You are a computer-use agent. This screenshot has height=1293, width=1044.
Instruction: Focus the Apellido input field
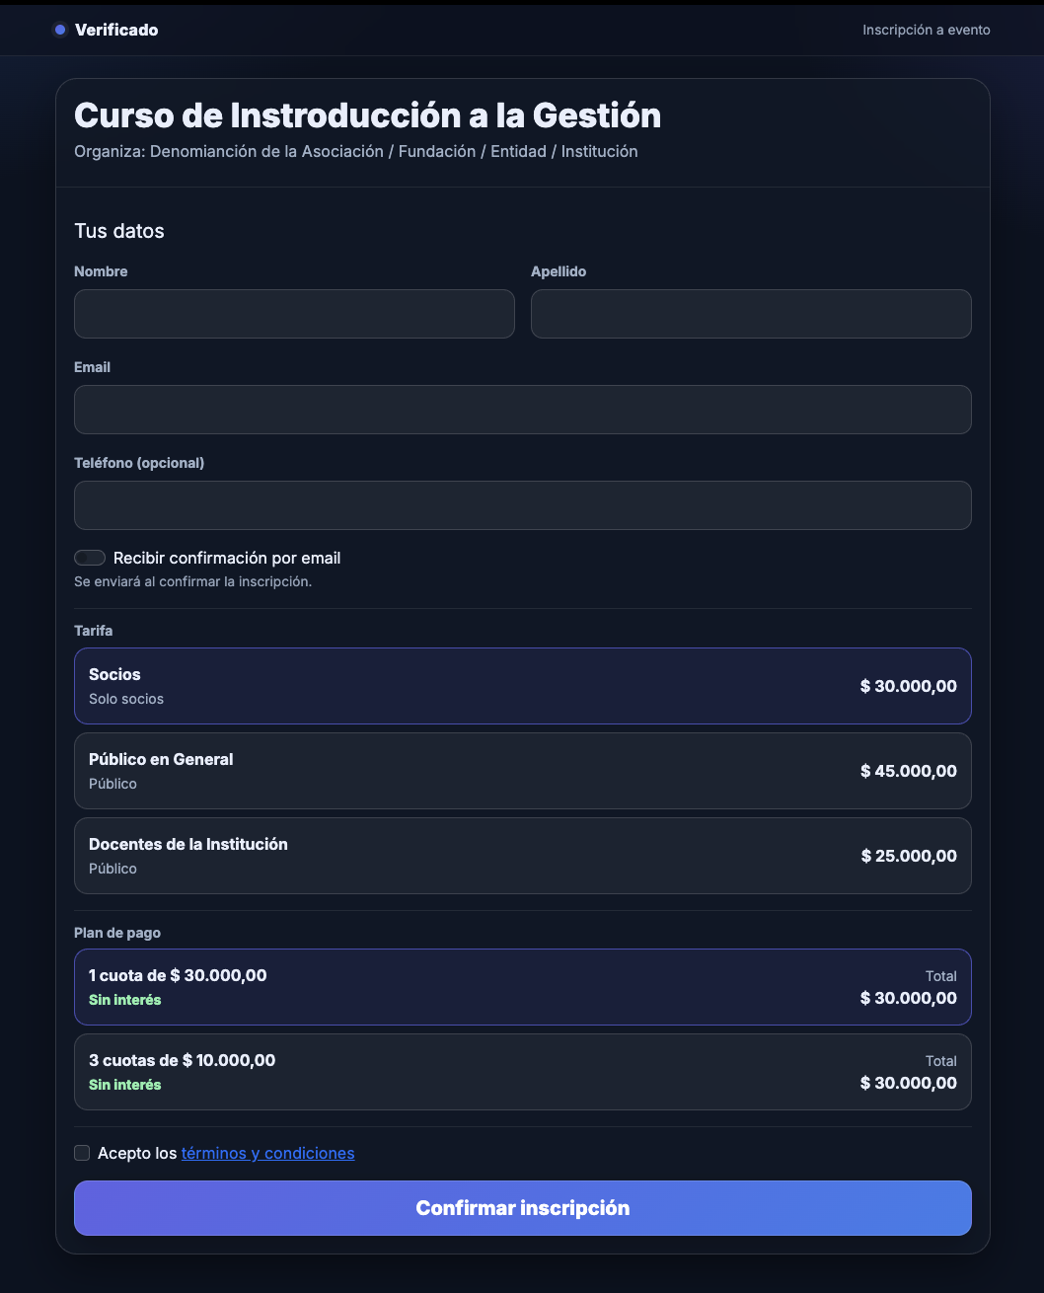[x=750, y=314]
